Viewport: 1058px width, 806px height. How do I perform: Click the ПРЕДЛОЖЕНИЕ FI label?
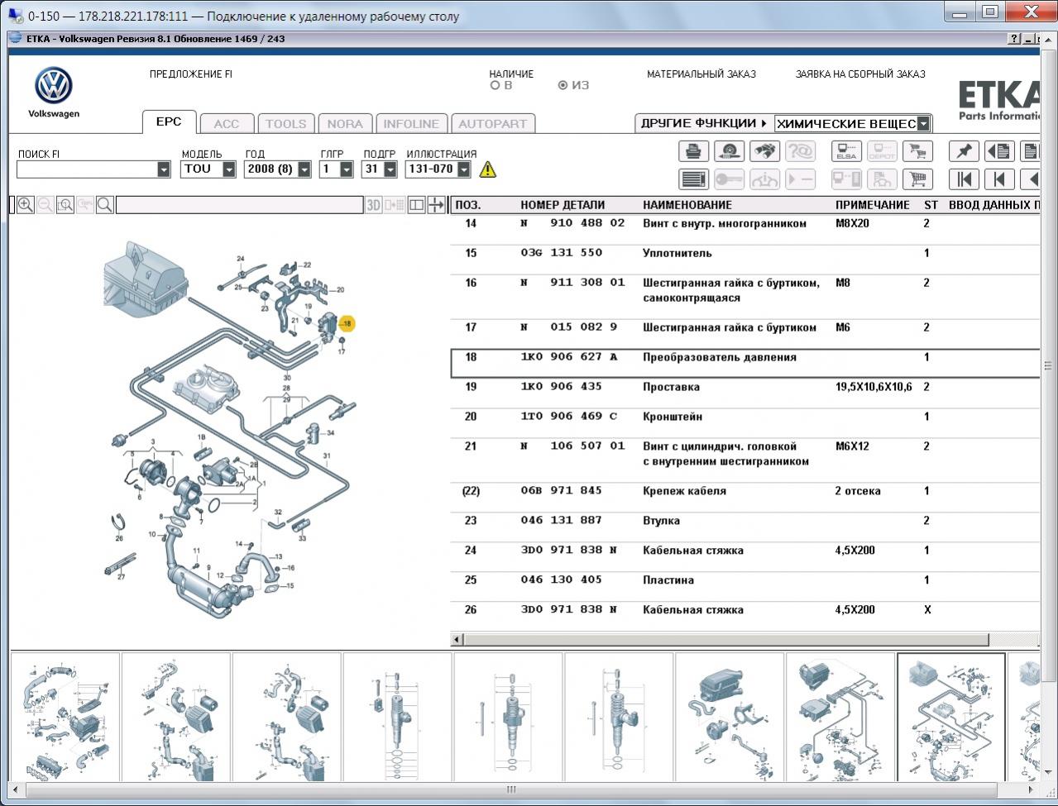(x=191, y=74)
